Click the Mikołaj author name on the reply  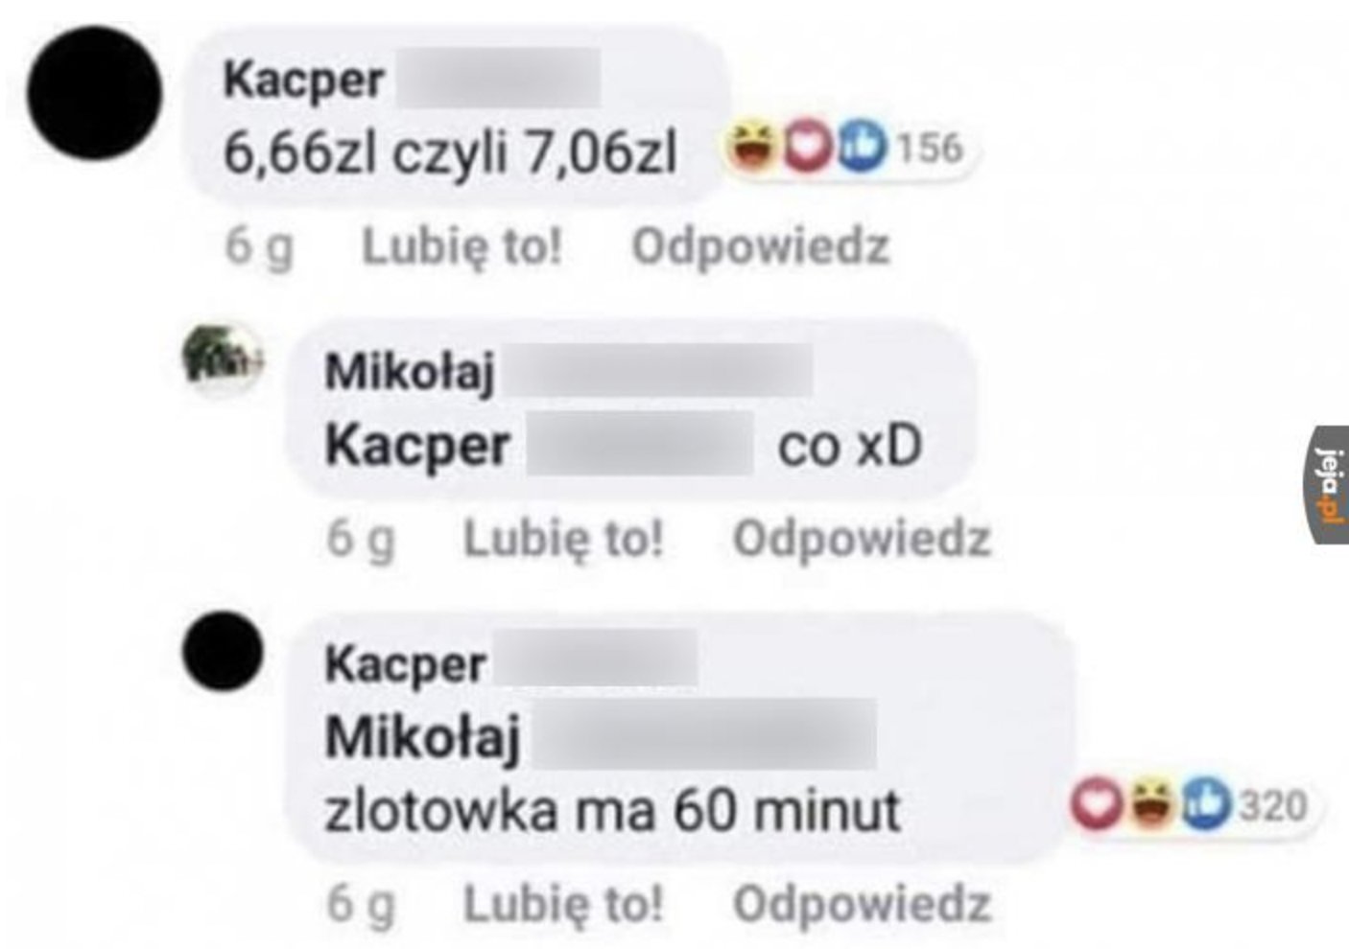(x=410, y=372)
